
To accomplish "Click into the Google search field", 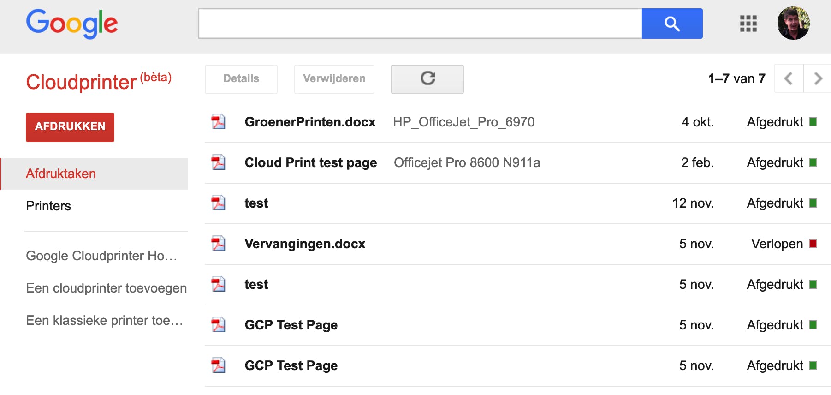I will click(420, 24).
